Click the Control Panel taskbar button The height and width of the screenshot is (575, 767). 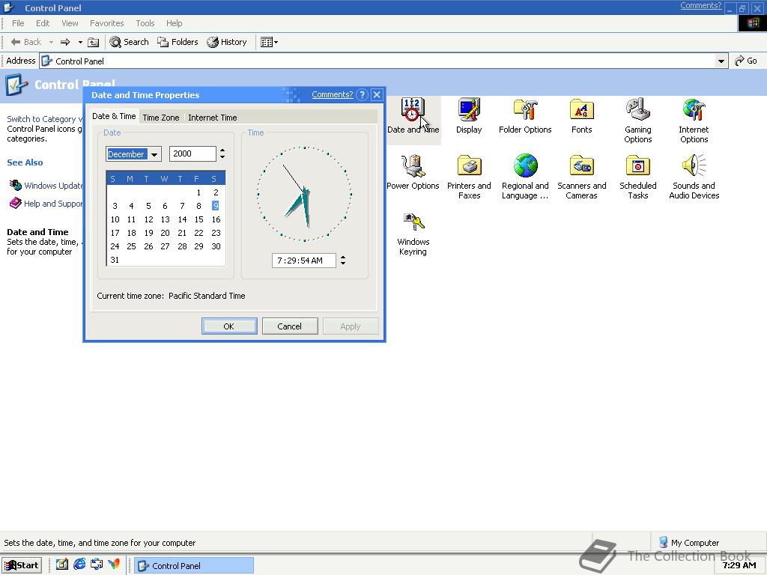pyautogui.click(x=194, y=566)
